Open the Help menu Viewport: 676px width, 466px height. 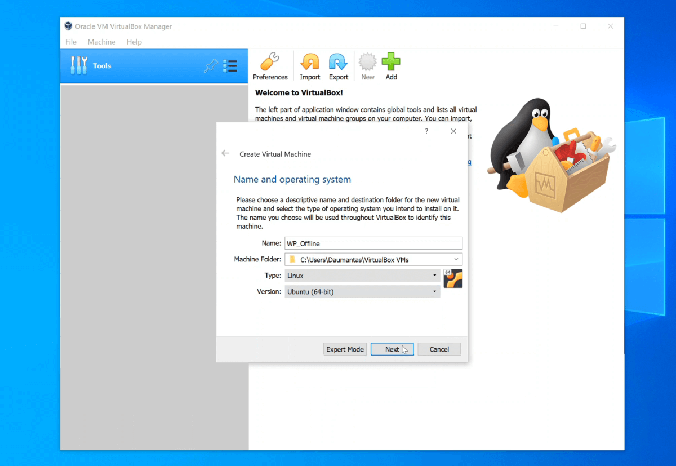(134, 42)
